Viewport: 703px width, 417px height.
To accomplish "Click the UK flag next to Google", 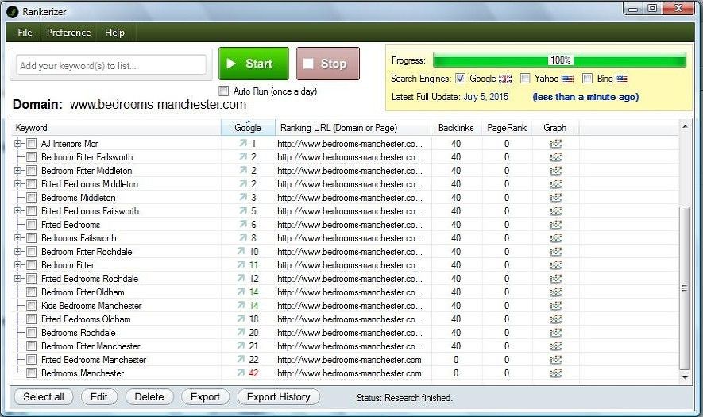I will pyautogui.click(x=505, y=79).
